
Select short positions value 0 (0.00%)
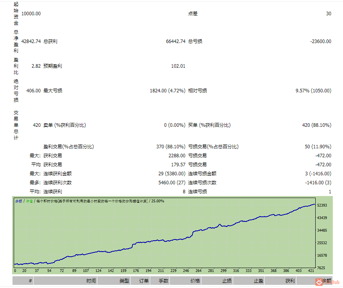pos(174,125)
